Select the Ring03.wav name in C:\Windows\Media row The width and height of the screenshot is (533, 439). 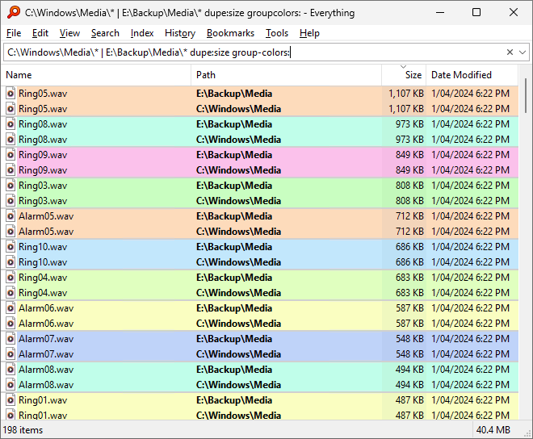coord(43,201)
